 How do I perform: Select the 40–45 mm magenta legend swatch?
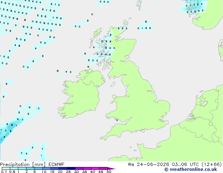click(95, 168)
